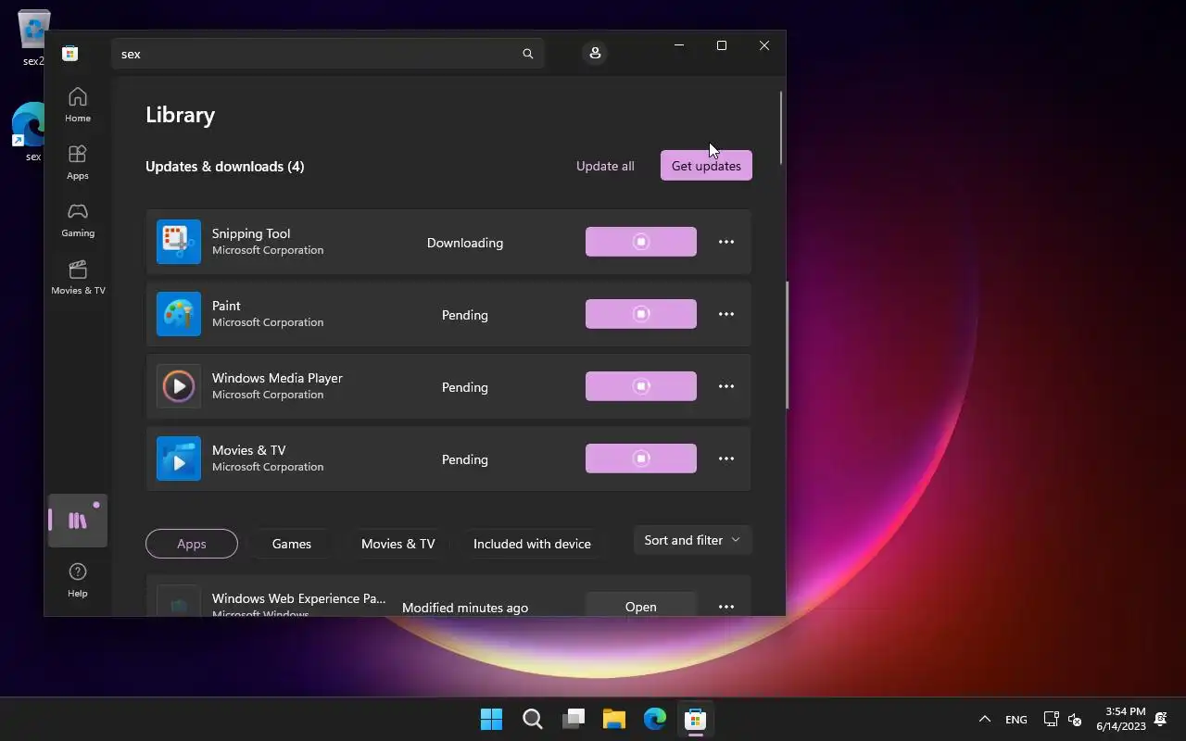The image size is (1186, 741).
Task: Click Pending status in the Paint row
Action: pos(465,315)
